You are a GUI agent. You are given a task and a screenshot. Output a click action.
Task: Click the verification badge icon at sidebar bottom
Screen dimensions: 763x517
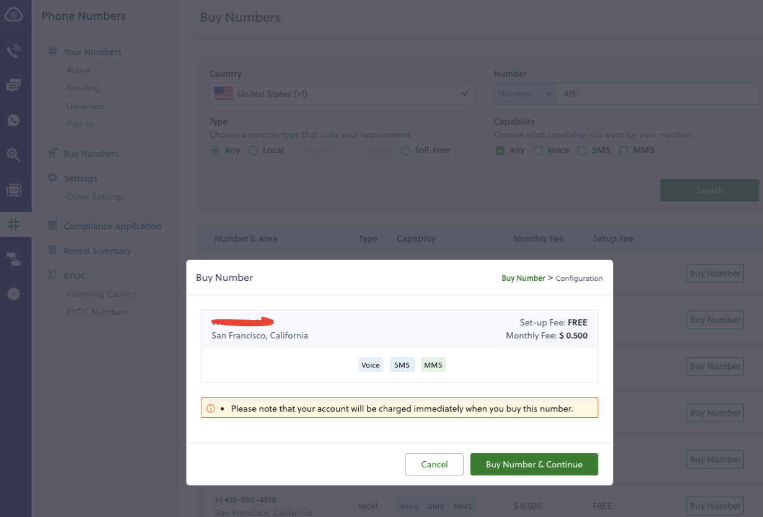[x=14, y=293]
